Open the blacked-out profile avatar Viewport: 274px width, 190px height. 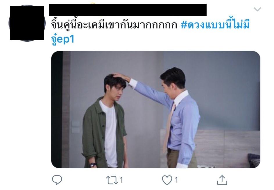(27, 23)
